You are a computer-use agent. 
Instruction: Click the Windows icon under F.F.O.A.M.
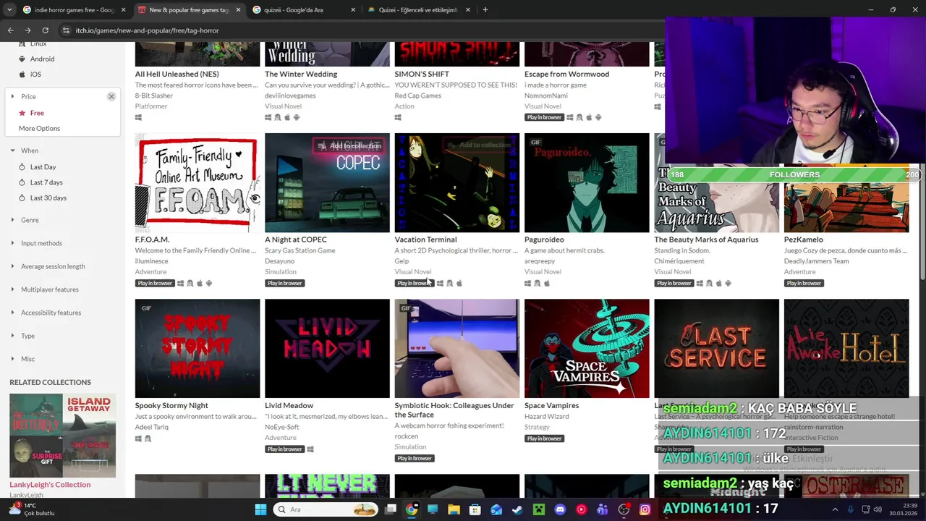pyautogui.click(x=181, y=283)
